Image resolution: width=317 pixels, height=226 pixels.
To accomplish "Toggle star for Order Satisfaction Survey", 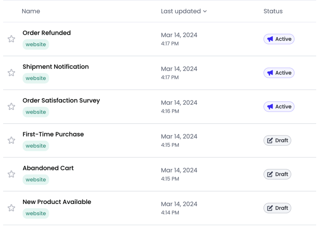I will tap(11, 106).
